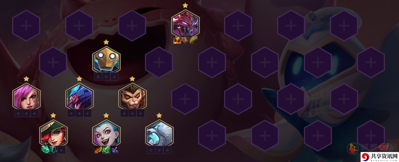Add first item slot under Blitzcrank
The image size is (399, 162).
[98, 76]
